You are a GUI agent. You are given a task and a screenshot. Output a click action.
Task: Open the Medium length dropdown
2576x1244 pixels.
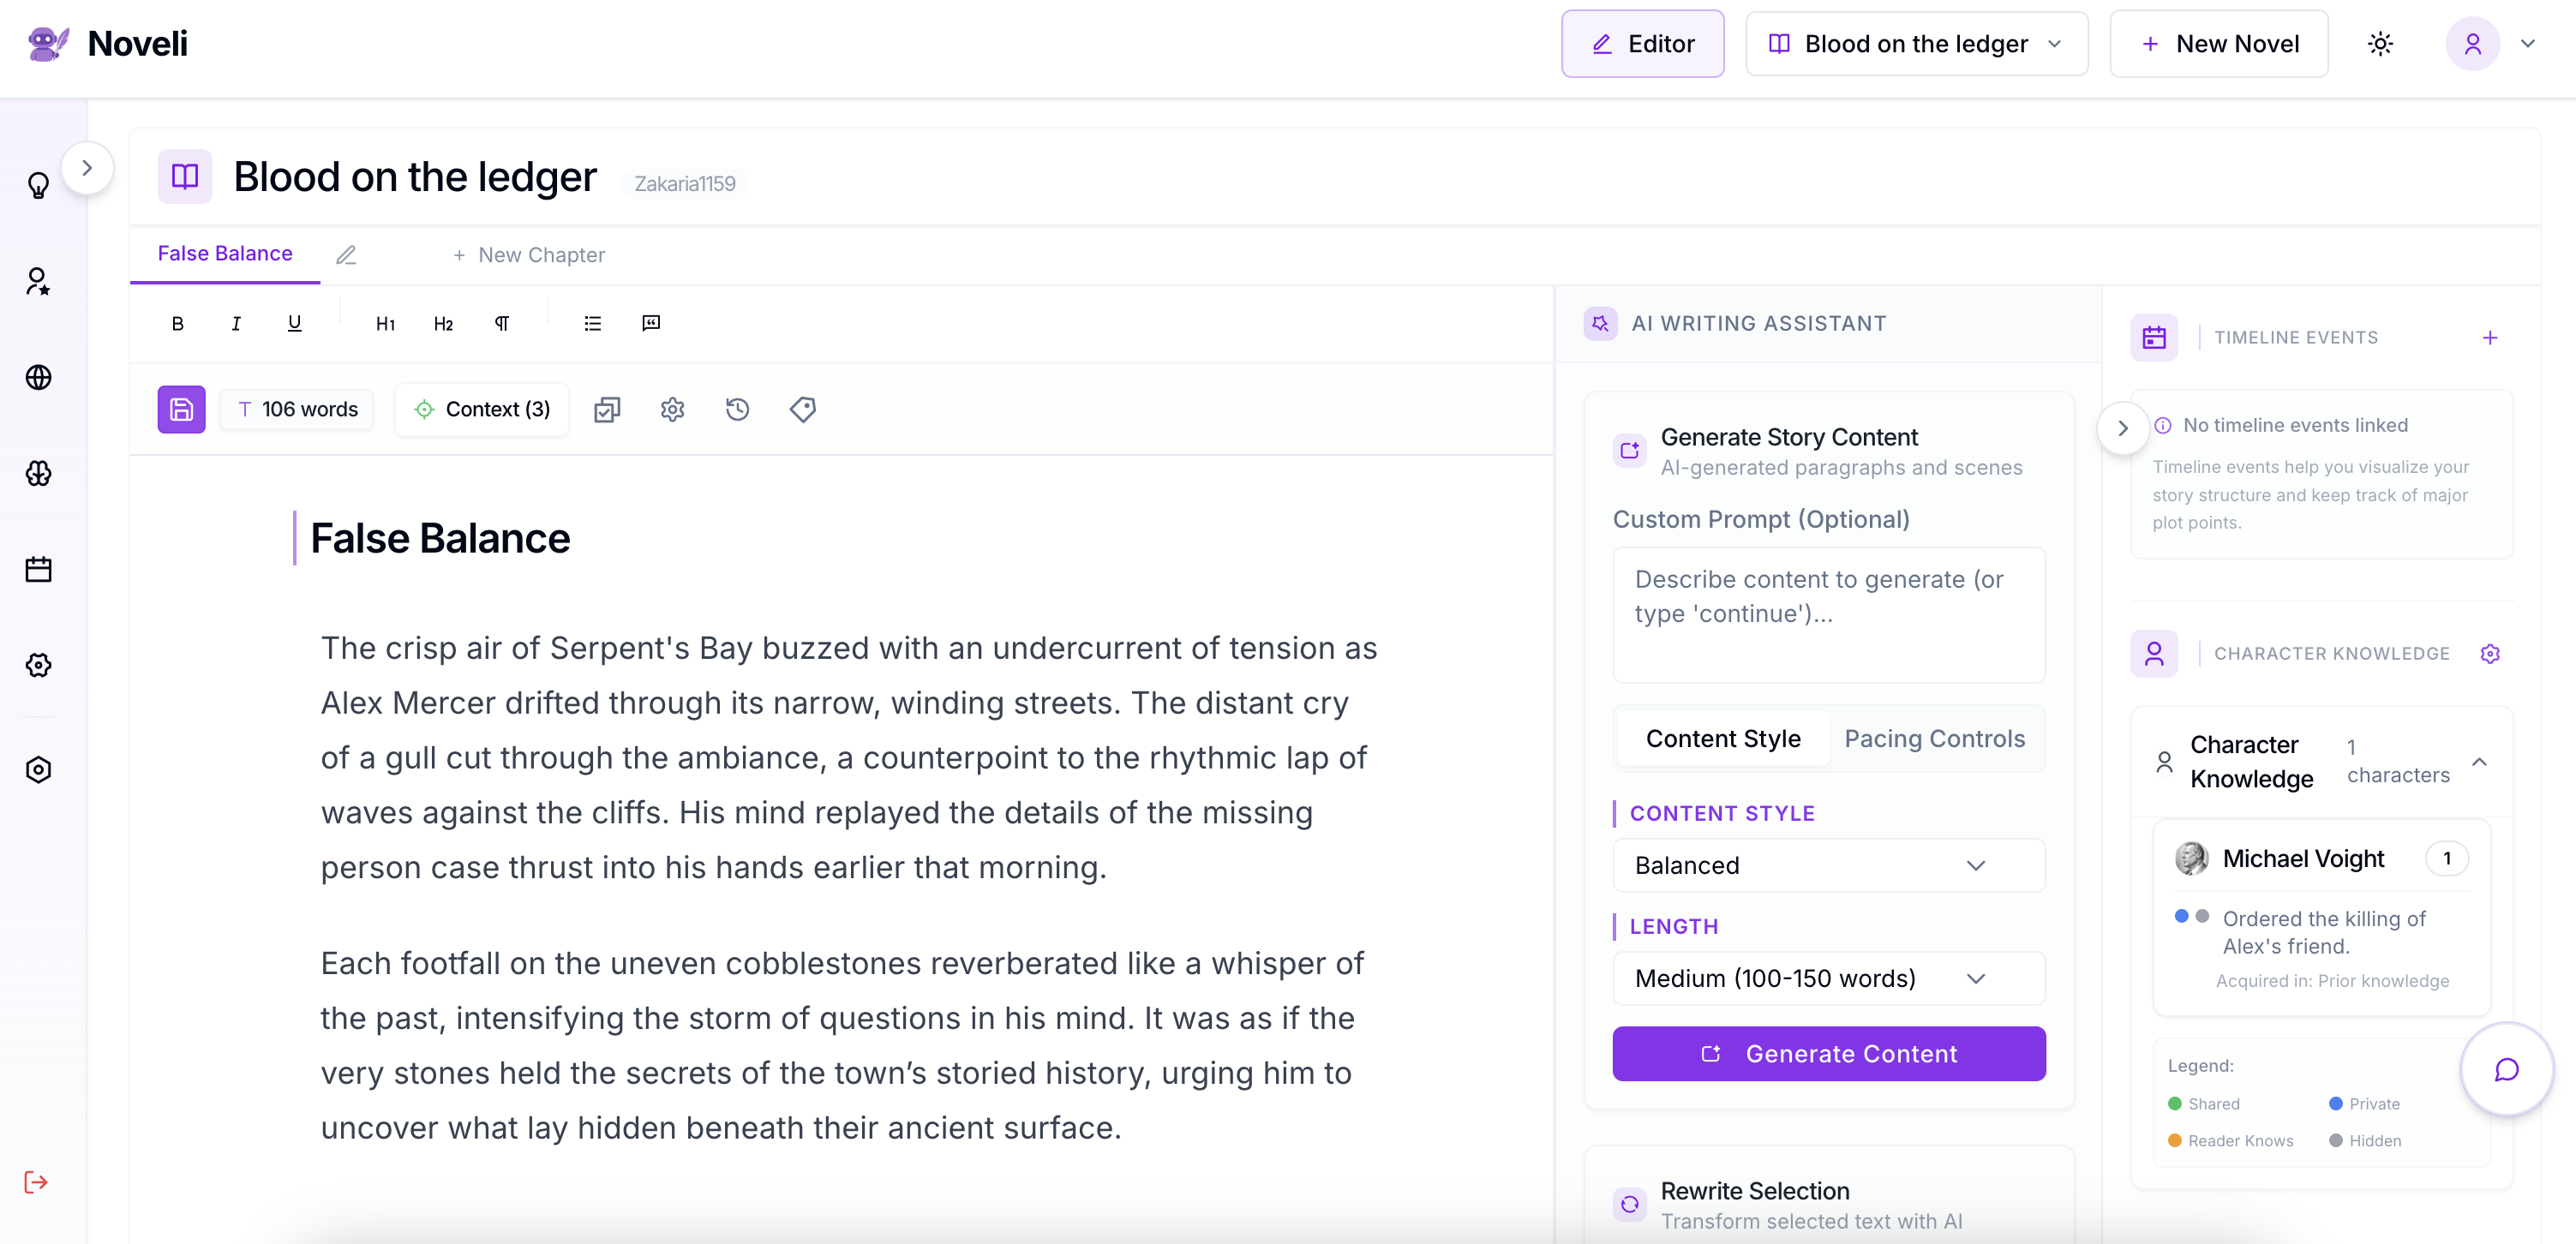tap(1828, 978)
